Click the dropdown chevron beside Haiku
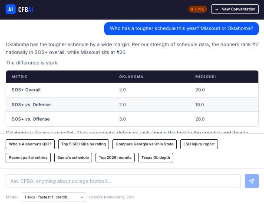This screenshot has width=264, height=205. (82, 197)
